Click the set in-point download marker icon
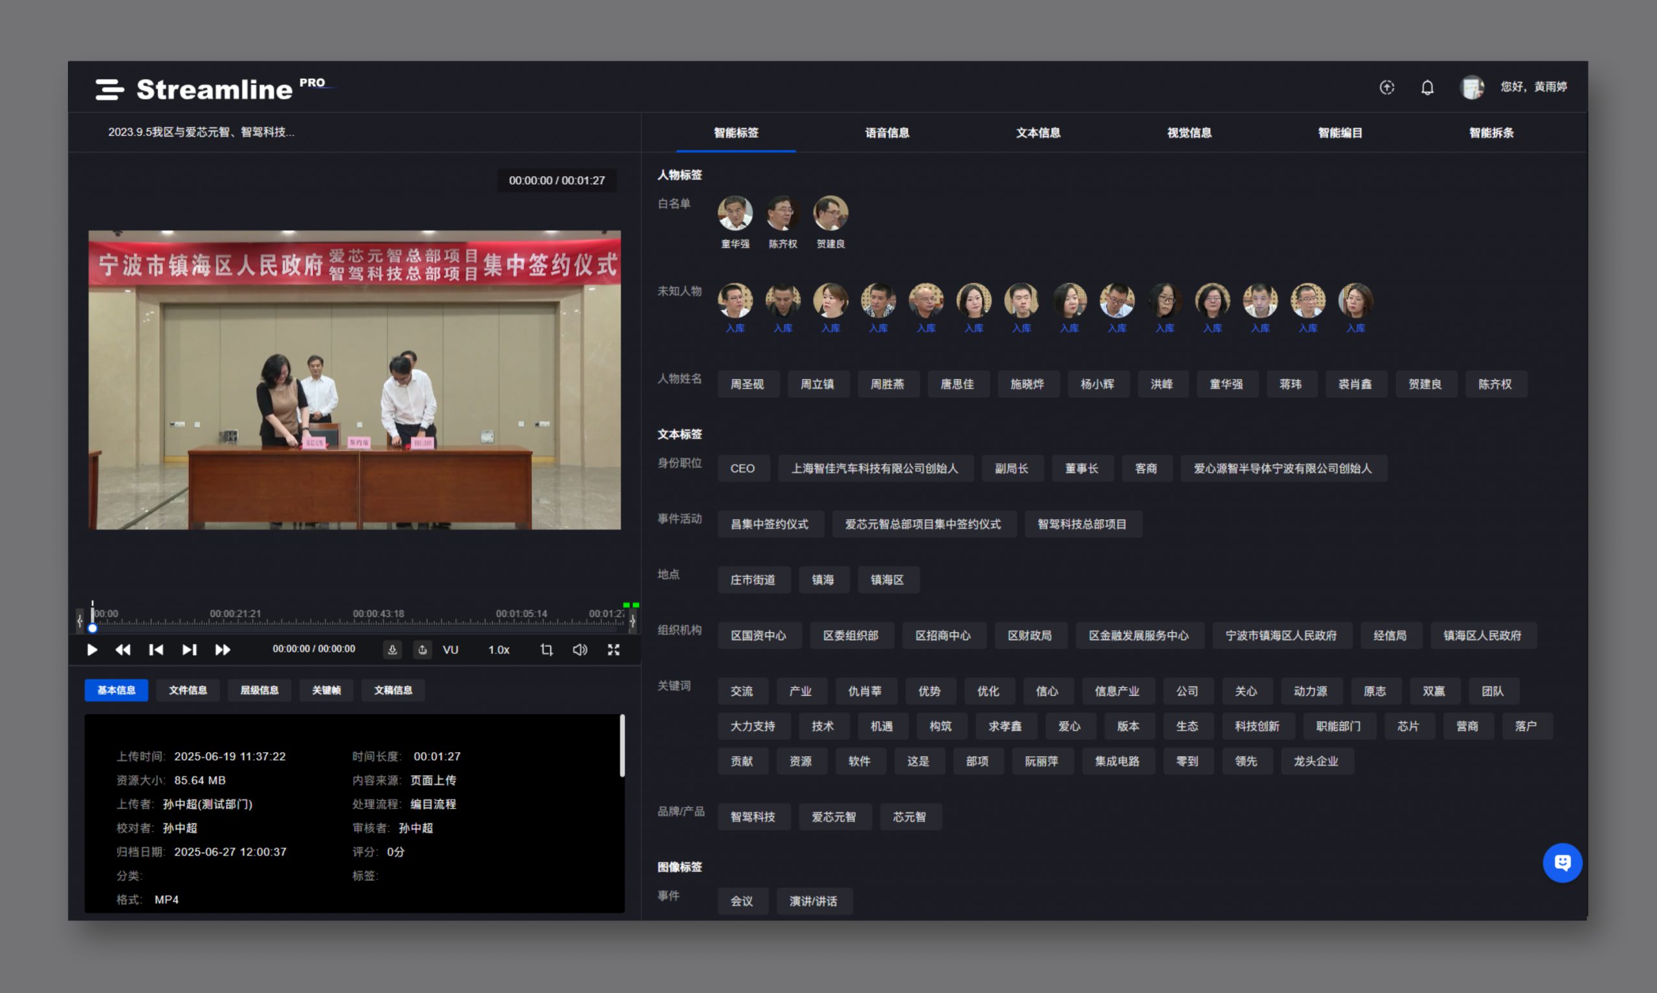 (x=393, y=650)
